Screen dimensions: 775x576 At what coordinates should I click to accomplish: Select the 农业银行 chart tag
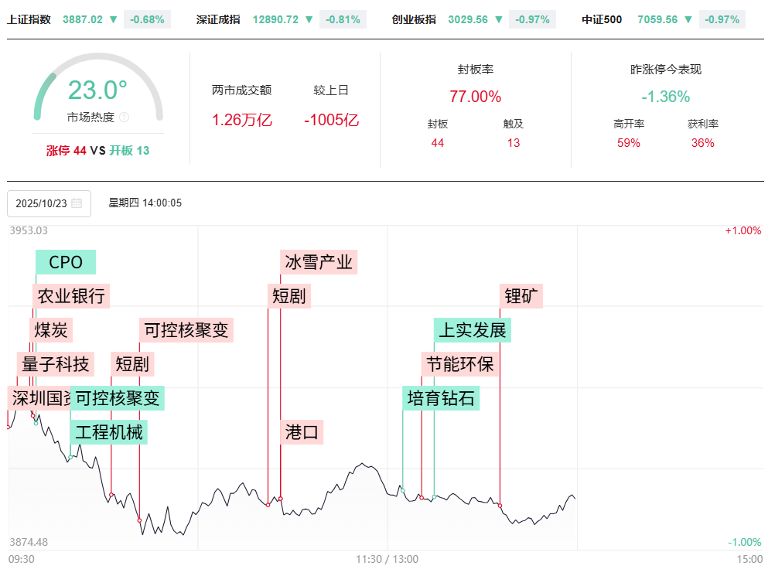(x=71, y=295)
